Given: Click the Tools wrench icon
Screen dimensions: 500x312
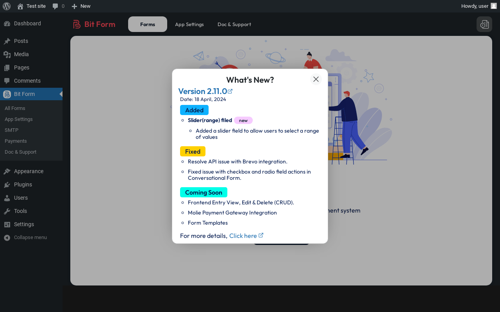Looking at the screenshot, I should 7,211.
